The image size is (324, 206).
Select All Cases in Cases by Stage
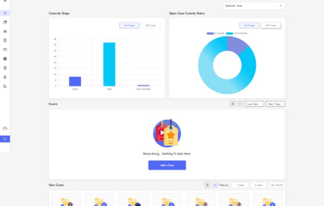(x=151, y=26)
